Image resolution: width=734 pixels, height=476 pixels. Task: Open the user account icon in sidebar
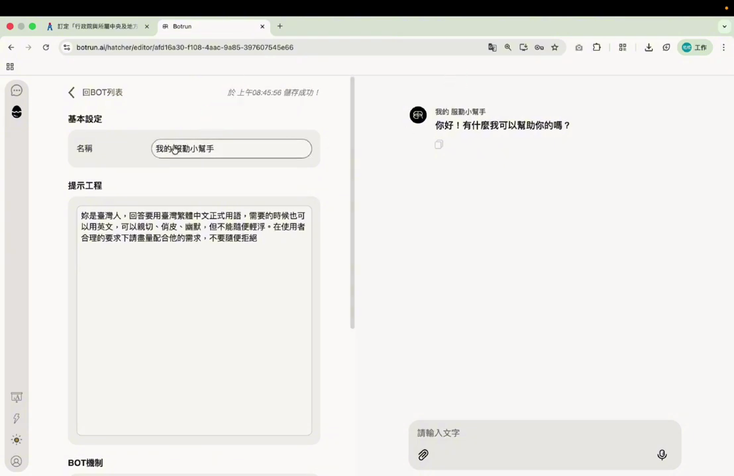point(17,461)
